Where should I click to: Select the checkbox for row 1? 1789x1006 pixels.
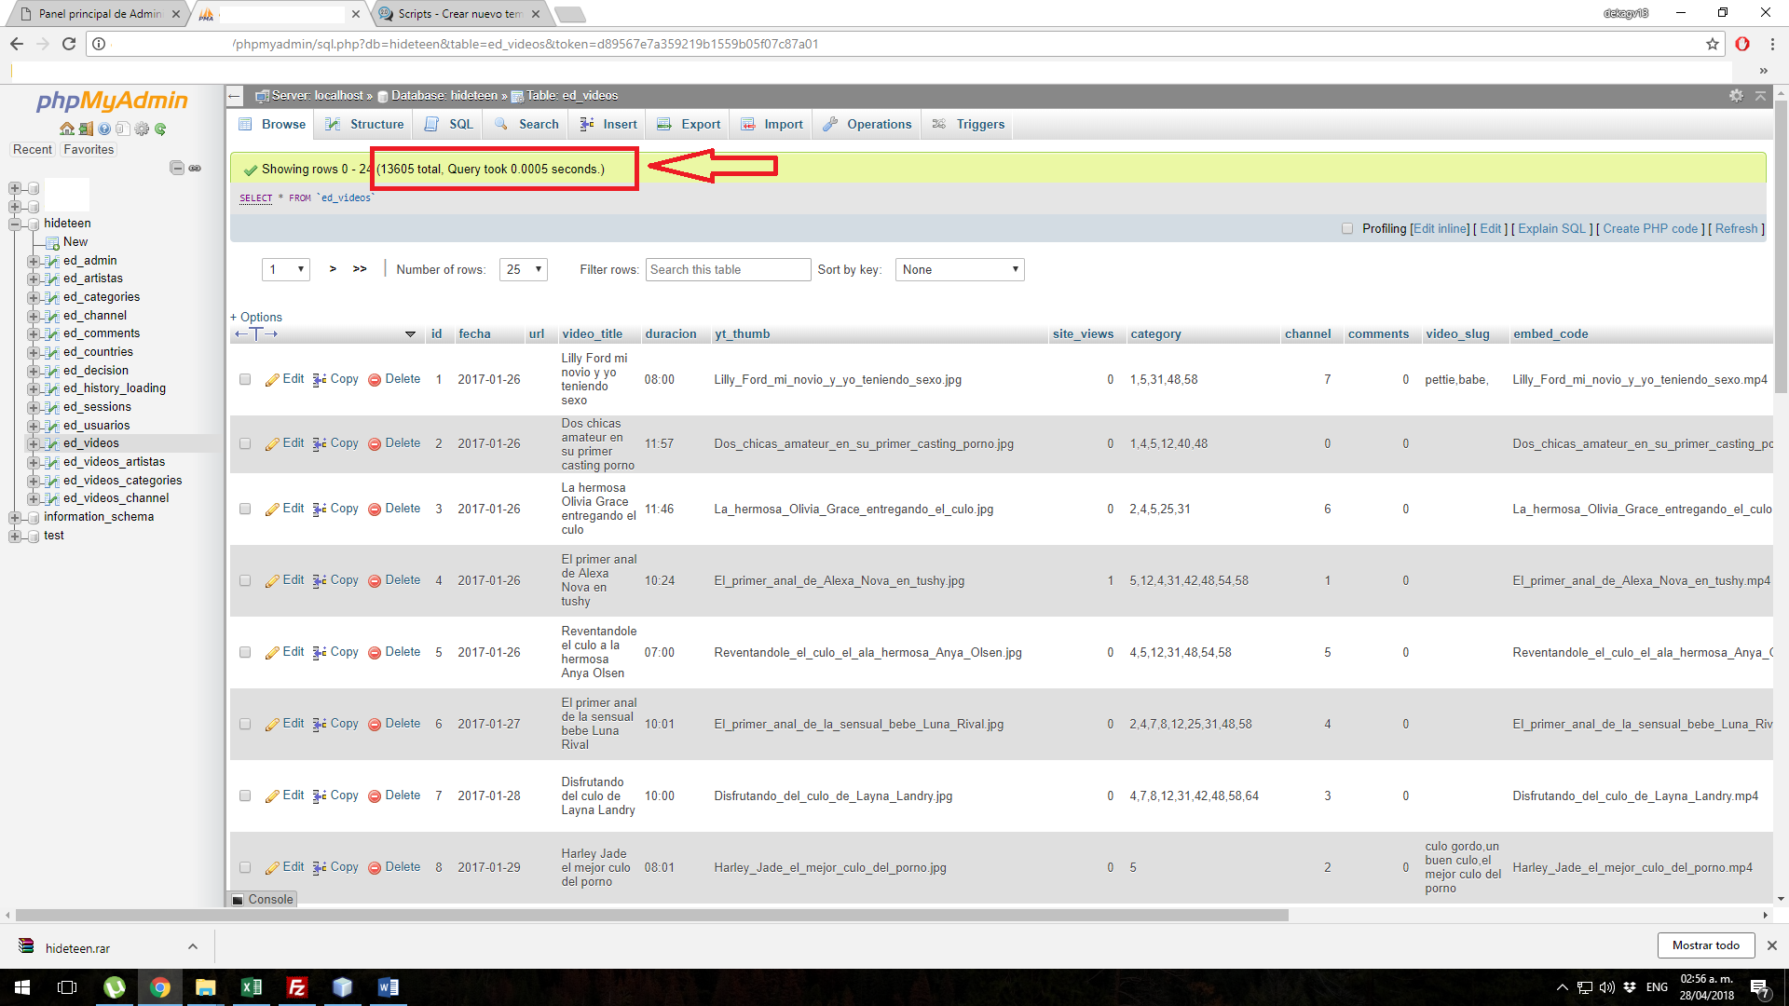tap(243, 378)
